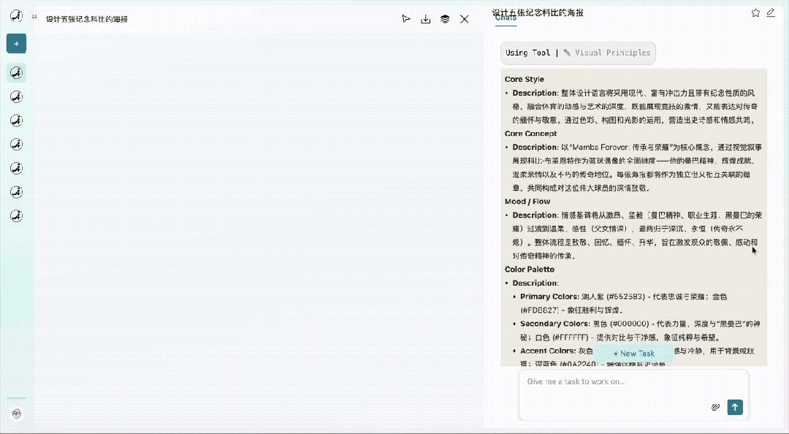Click the download icon in canvas toolbar

pos(425,19)
